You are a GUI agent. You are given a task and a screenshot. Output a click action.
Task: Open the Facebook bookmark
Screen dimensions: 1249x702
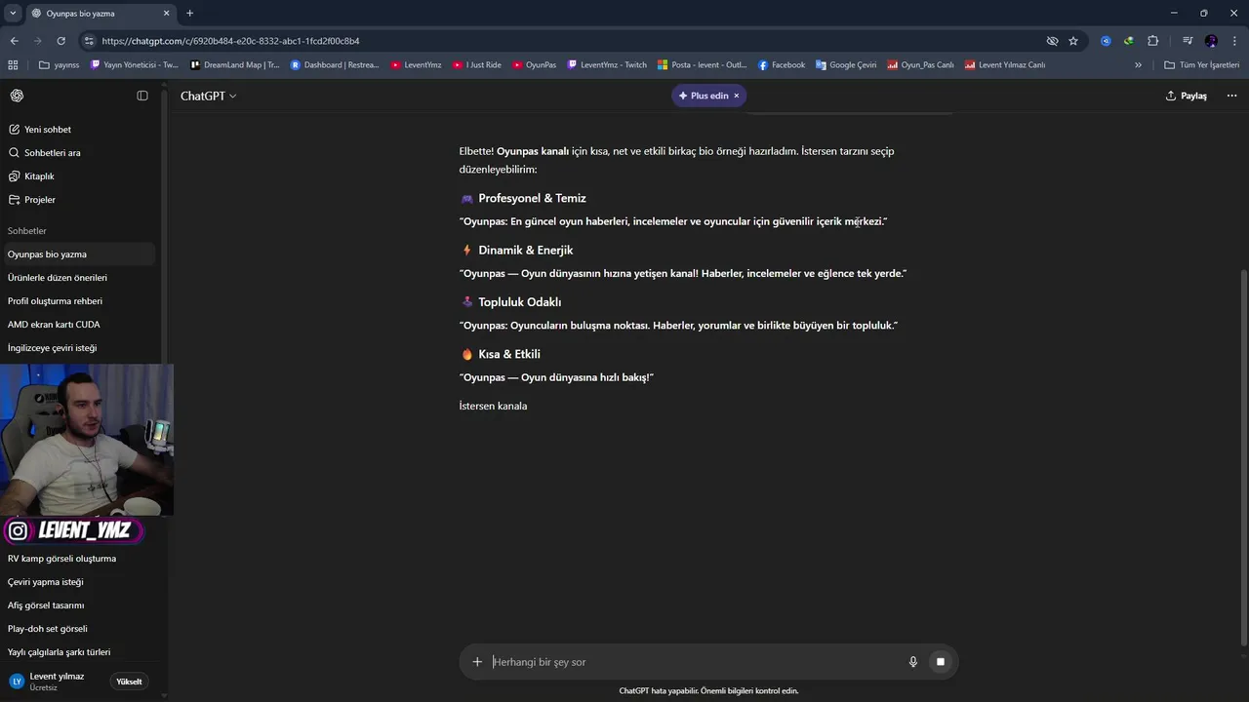pyautogui.click(x=782, y=65)
